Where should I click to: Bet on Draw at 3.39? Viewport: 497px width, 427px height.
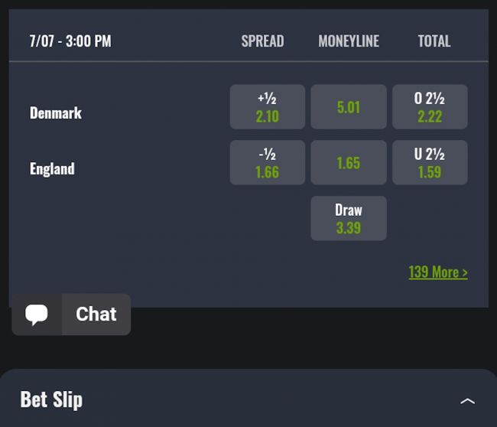[349, 219]
